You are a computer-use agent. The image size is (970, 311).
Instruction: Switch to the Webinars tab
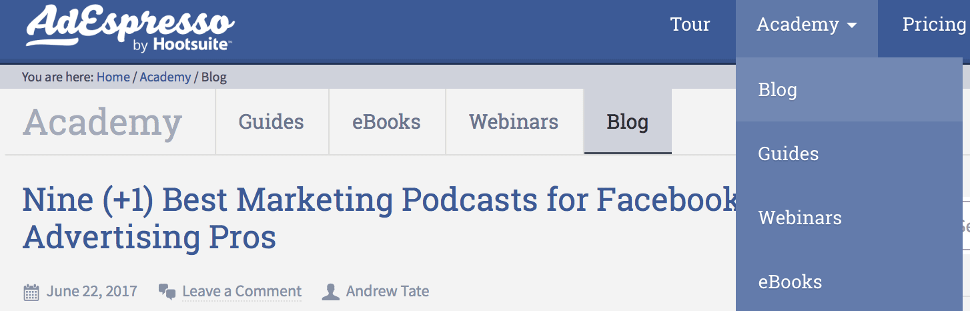click(514, 121)
